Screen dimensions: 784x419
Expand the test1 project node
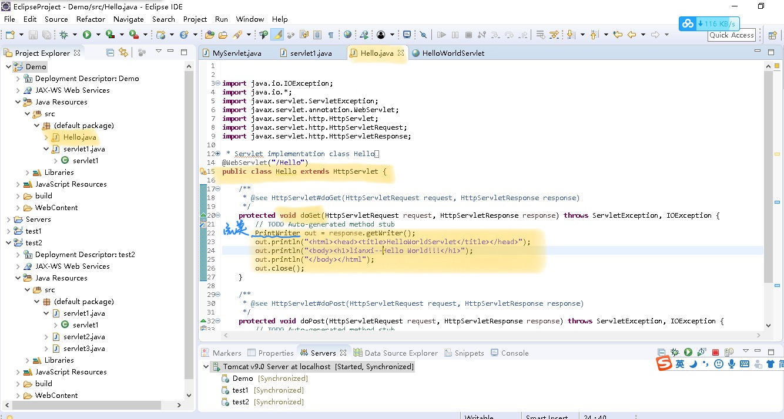coord(8,231)
